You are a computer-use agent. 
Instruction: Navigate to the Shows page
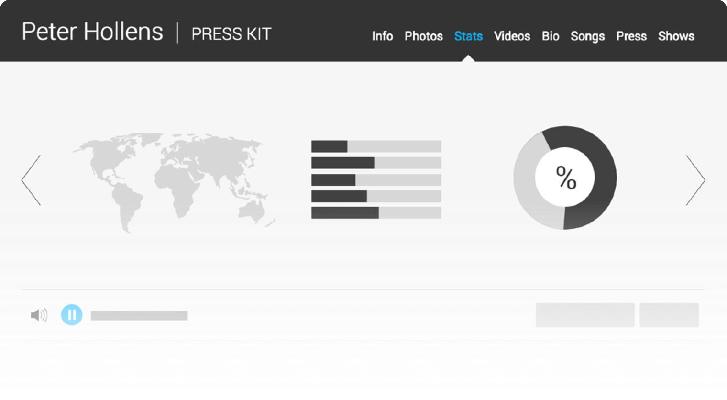tap(676, 36)
